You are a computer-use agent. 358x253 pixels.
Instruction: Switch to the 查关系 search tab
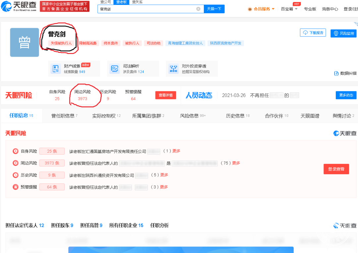coord(137,2)
